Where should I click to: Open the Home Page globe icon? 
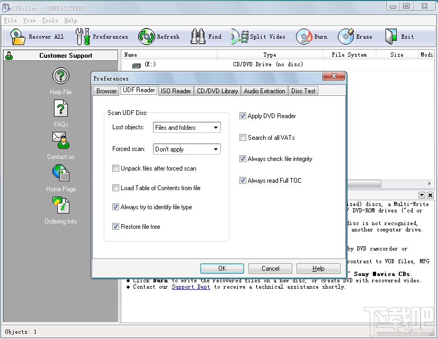[x=60, y=173]
